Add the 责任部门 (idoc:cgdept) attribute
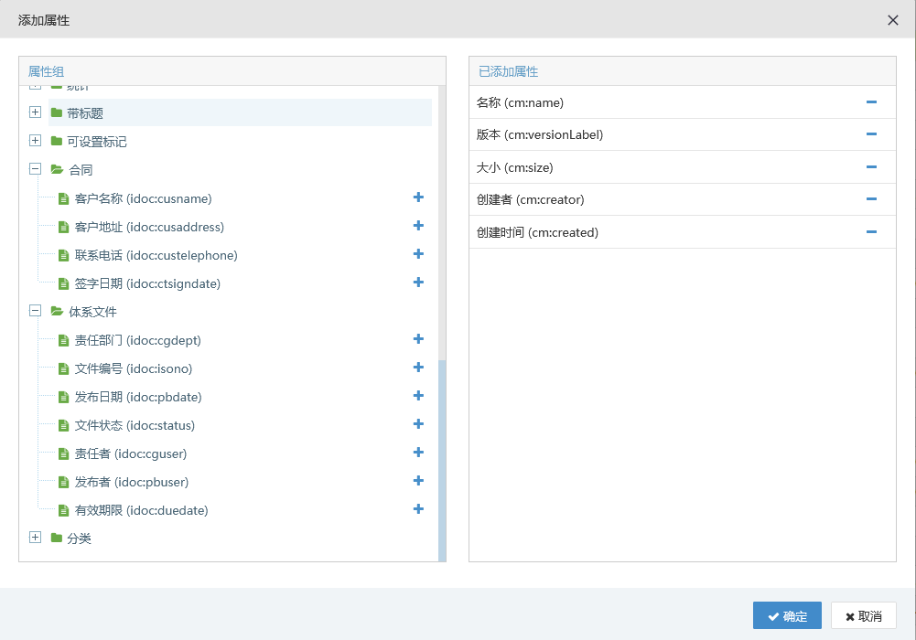 coord(418,339)
